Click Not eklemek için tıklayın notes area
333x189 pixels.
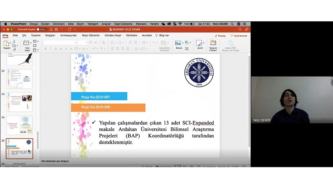coord(55,161)
